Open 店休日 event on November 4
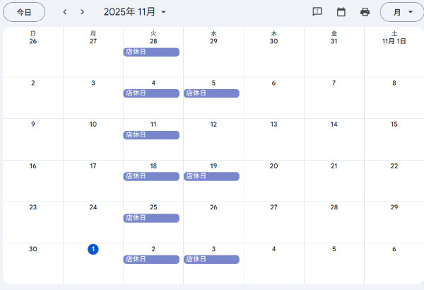 click(151, 93)
